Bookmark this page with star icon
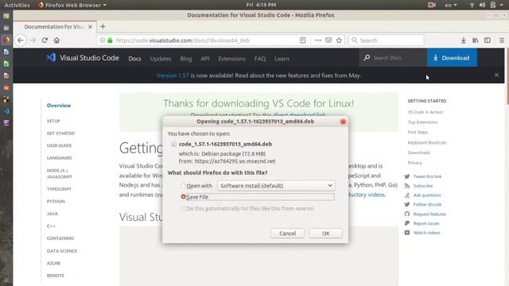509x286 pixels. 340,41
